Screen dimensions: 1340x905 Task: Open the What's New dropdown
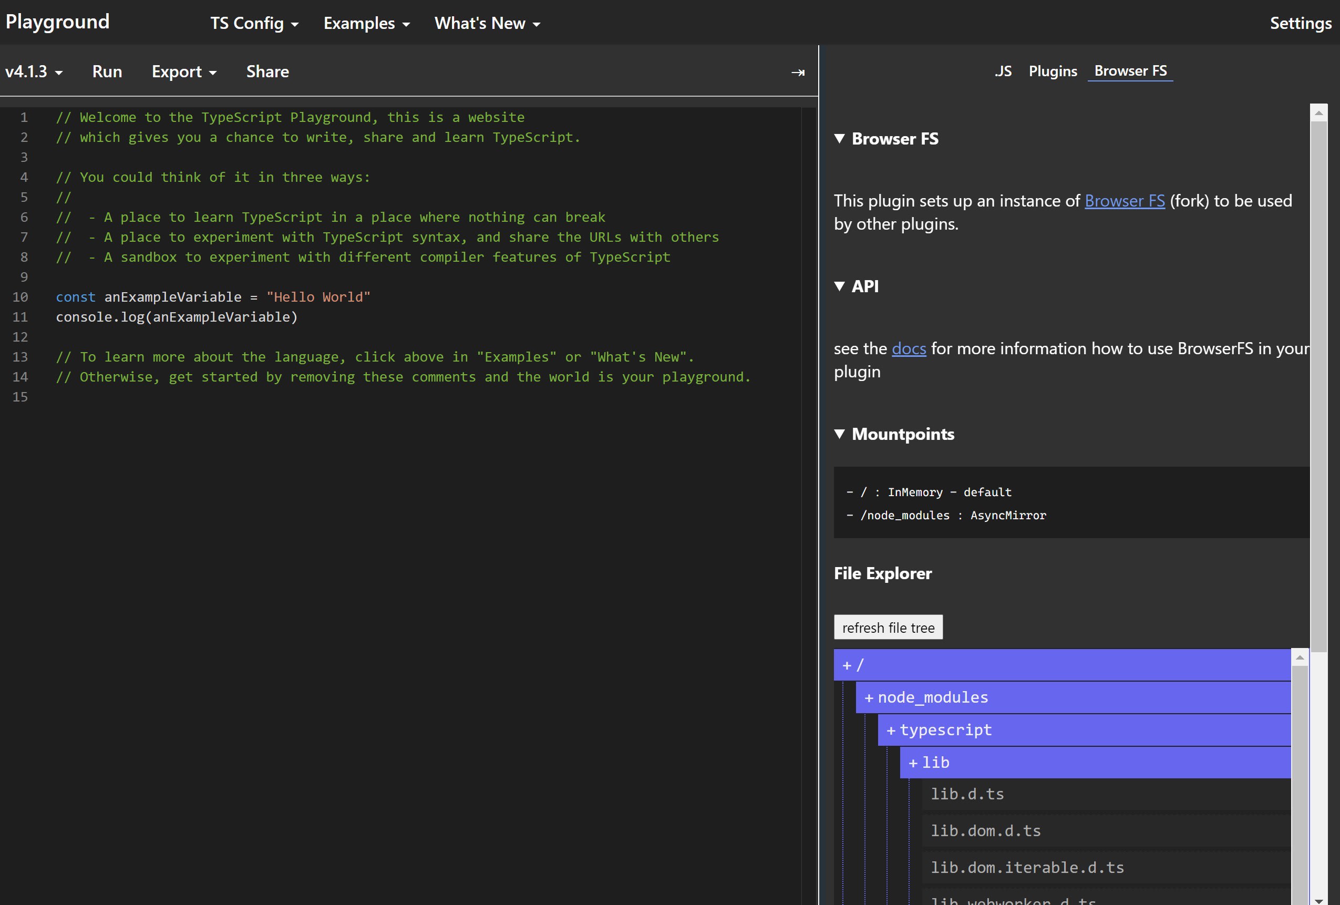coord(487,23)
